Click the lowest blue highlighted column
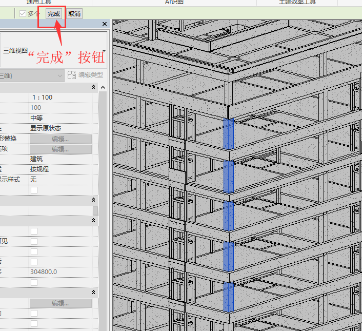The height and width of the screenshot is (331, 362). click(x=229, y=297)
